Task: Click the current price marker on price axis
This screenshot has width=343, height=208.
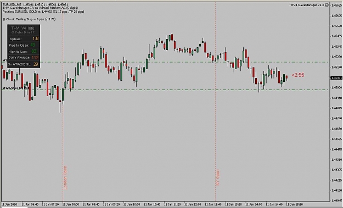Action: (x=336, y=78)
